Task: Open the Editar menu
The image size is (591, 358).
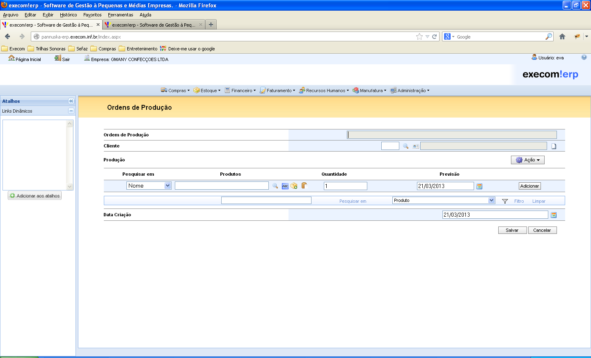Action: click(30, 15)
